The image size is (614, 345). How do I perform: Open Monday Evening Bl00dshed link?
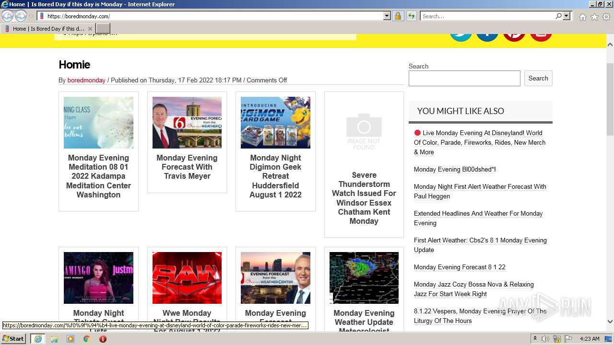(x=455, y=169)
